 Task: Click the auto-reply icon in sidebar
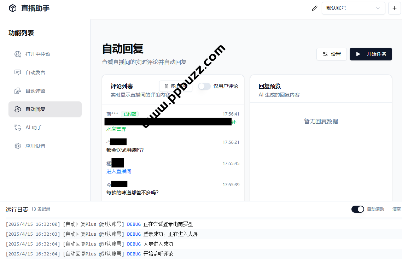pyautogui.click(x=18, y=109)
